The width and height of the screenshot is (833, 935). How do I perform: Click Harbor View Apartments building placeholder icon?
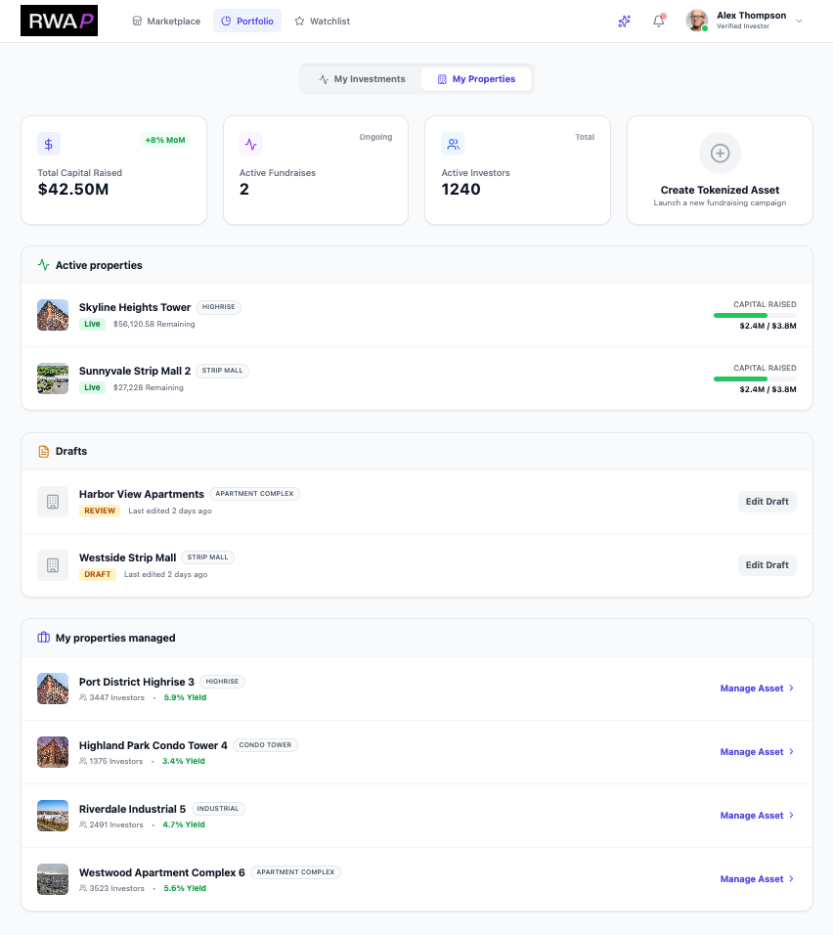pos(53,502)
